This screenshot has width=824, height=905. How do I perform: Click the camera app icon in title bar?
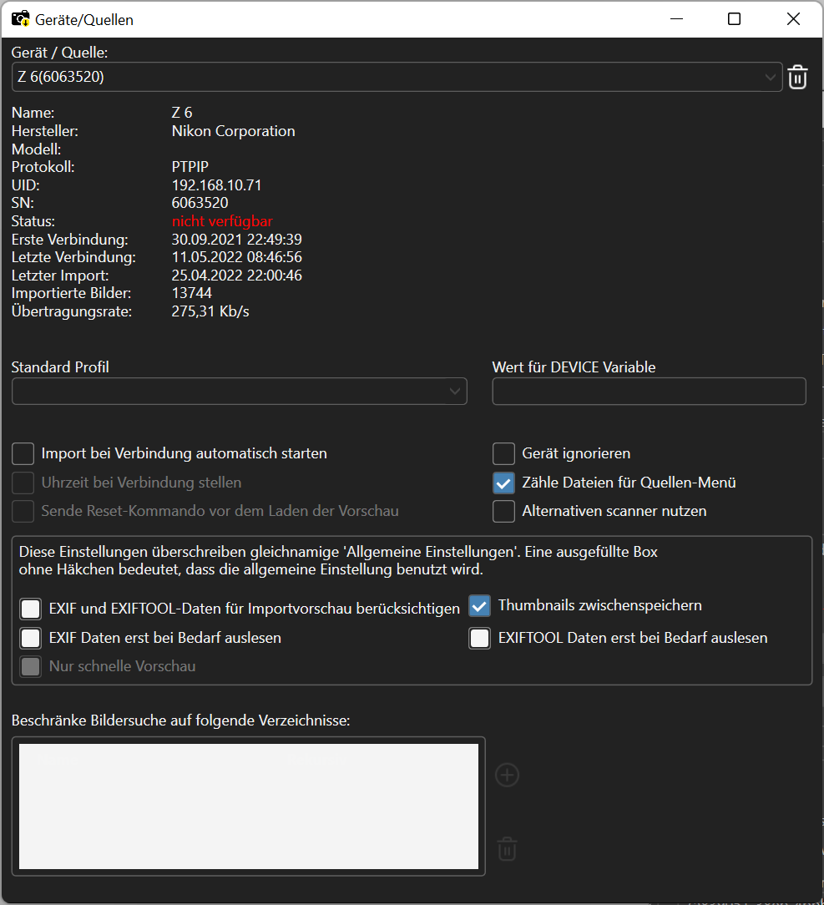pyautogui.click(x=21, y=19)
